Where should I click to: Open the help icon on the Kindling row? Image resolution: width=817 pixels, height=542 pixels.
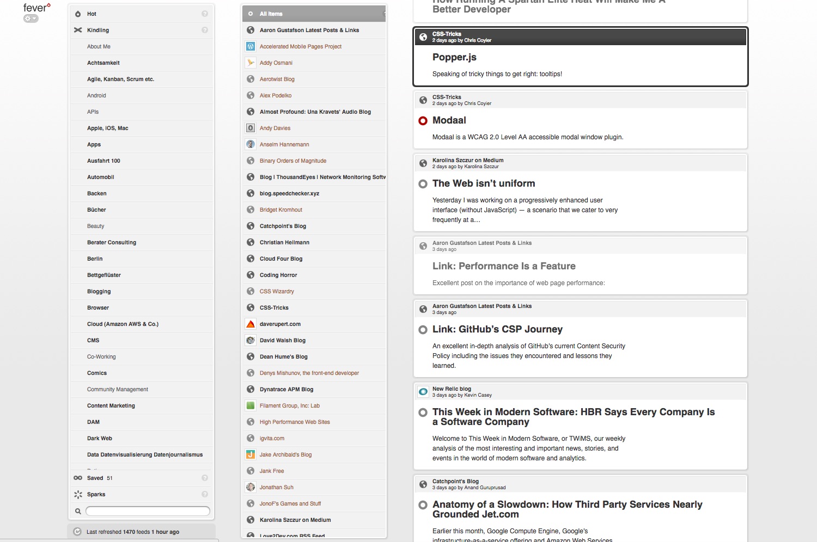click(205, 30)
